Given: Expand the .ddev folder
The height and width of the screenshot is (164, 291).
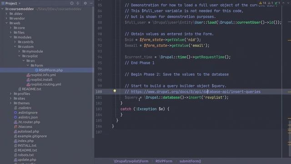Looking at the screenshot, I should 6,14.
